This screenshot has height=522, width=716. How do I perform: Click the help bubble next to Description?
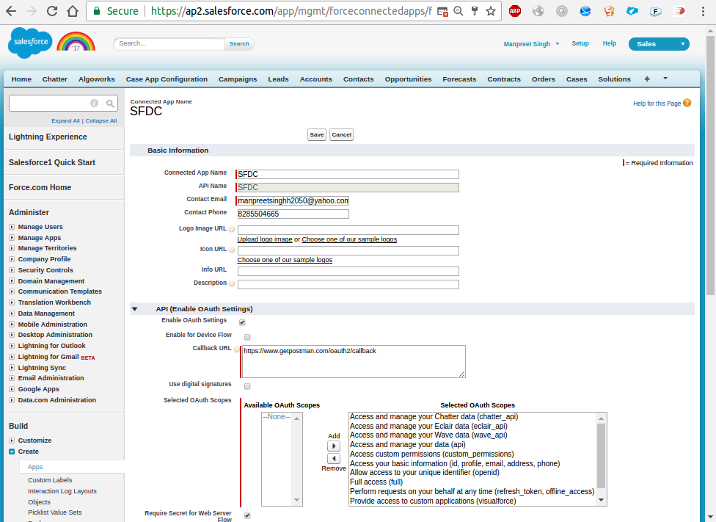(232, 283)
